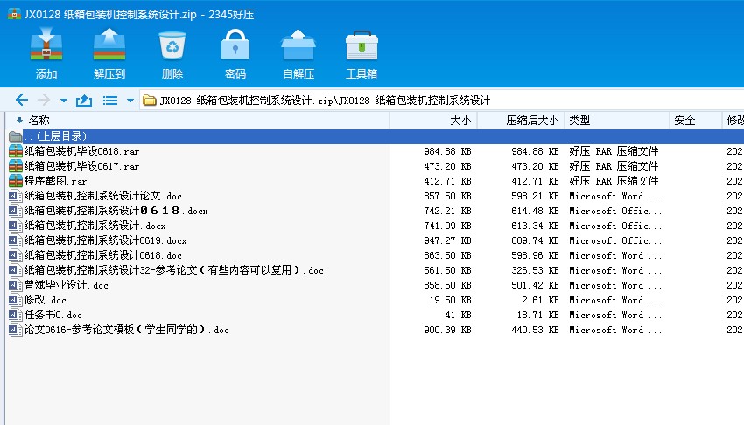Click the folder icon in the address bar
744x425 pixels.
(150, 101)
